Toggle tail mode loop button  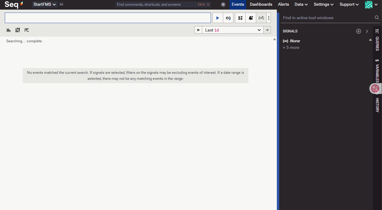[228, 18]
